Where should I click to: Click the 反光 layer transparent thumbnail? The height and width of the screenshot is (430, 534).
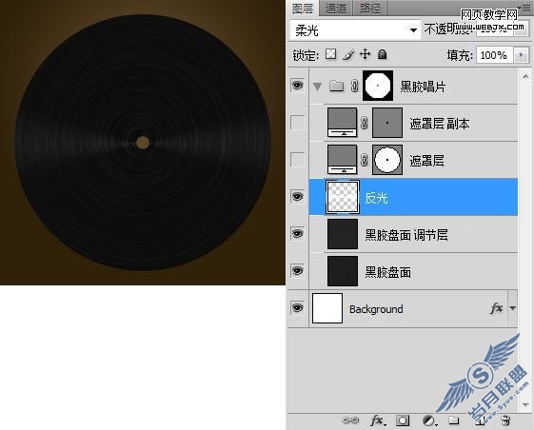click(x=343, y=197)
